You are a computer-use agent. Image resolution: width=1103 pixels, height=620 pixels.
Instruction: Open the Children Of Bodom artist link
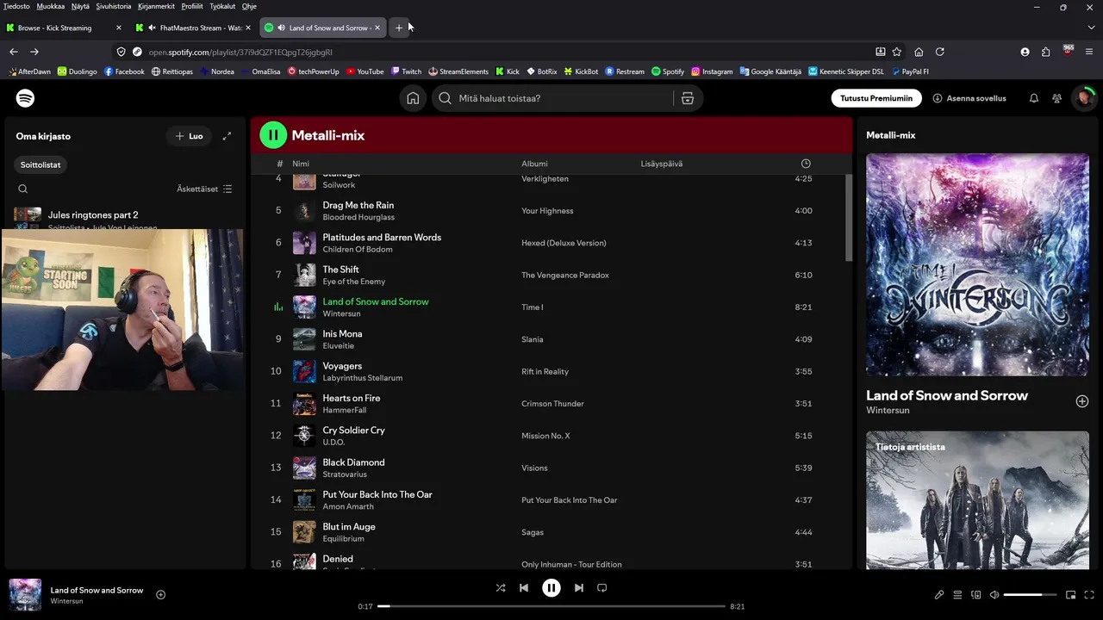pos(358,250)
